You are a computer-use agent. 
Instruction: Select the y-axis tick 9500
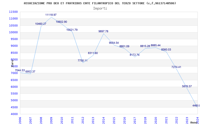14,39
